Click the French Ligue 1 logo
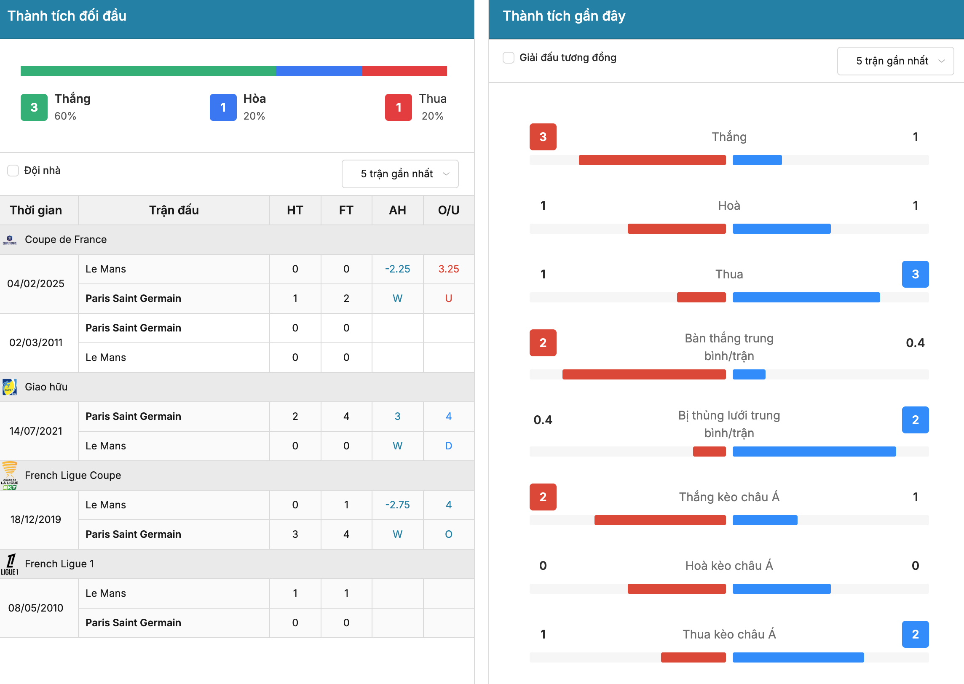This screenshot has height=684, width=964. [x=10, y=564]
